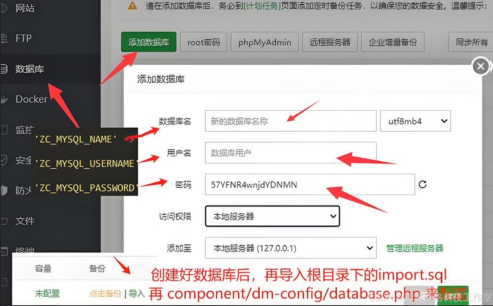Launch phpMyAdmin from the toolbar

coord(265,42)
